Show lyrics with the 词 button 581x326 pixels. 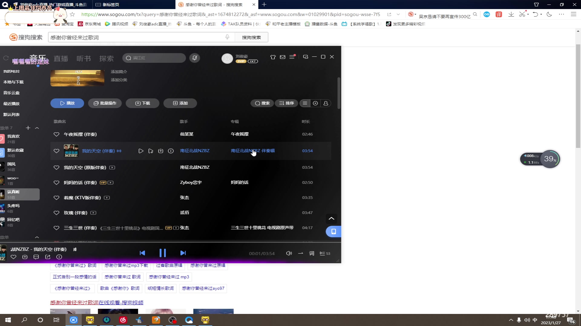click(311, 253)
